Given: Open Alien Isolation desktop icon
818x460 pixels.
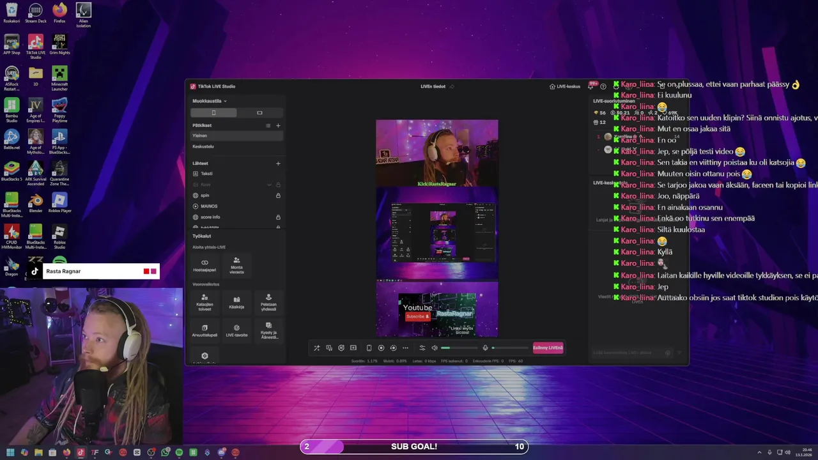Looking at the screenshot, I should [x=83, y=15].
